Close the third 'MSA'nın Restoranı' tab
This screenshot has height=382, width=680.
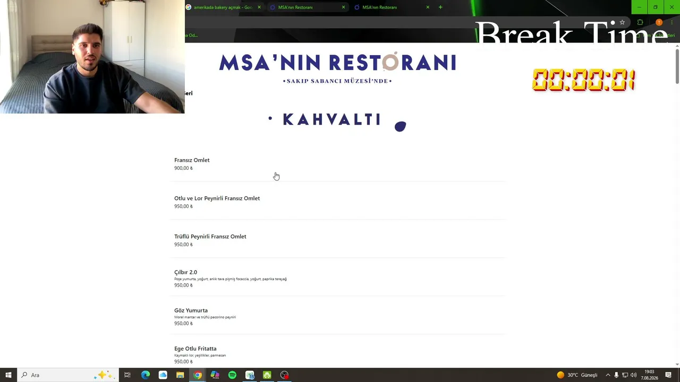[x=428, y=7]
